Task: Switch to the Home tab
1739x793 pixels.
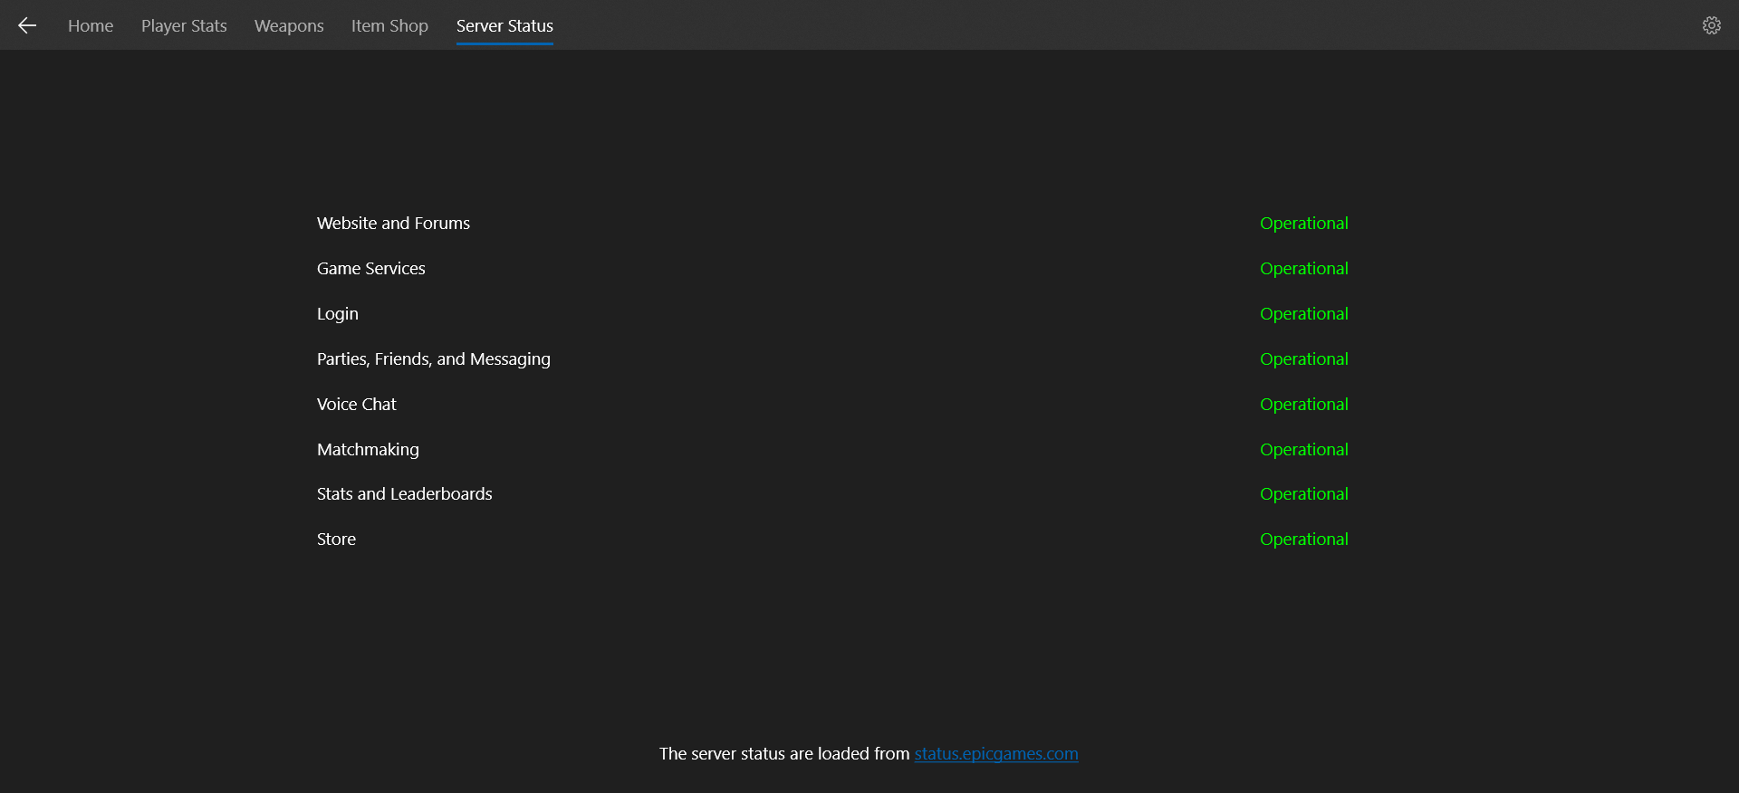Action: (x=91, y=26)
